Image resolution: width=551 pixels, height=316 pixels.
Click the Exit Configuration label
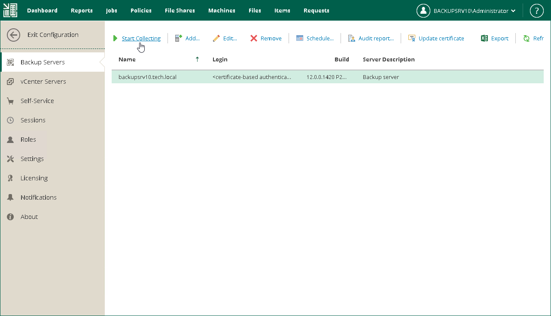tap(53, 35)
